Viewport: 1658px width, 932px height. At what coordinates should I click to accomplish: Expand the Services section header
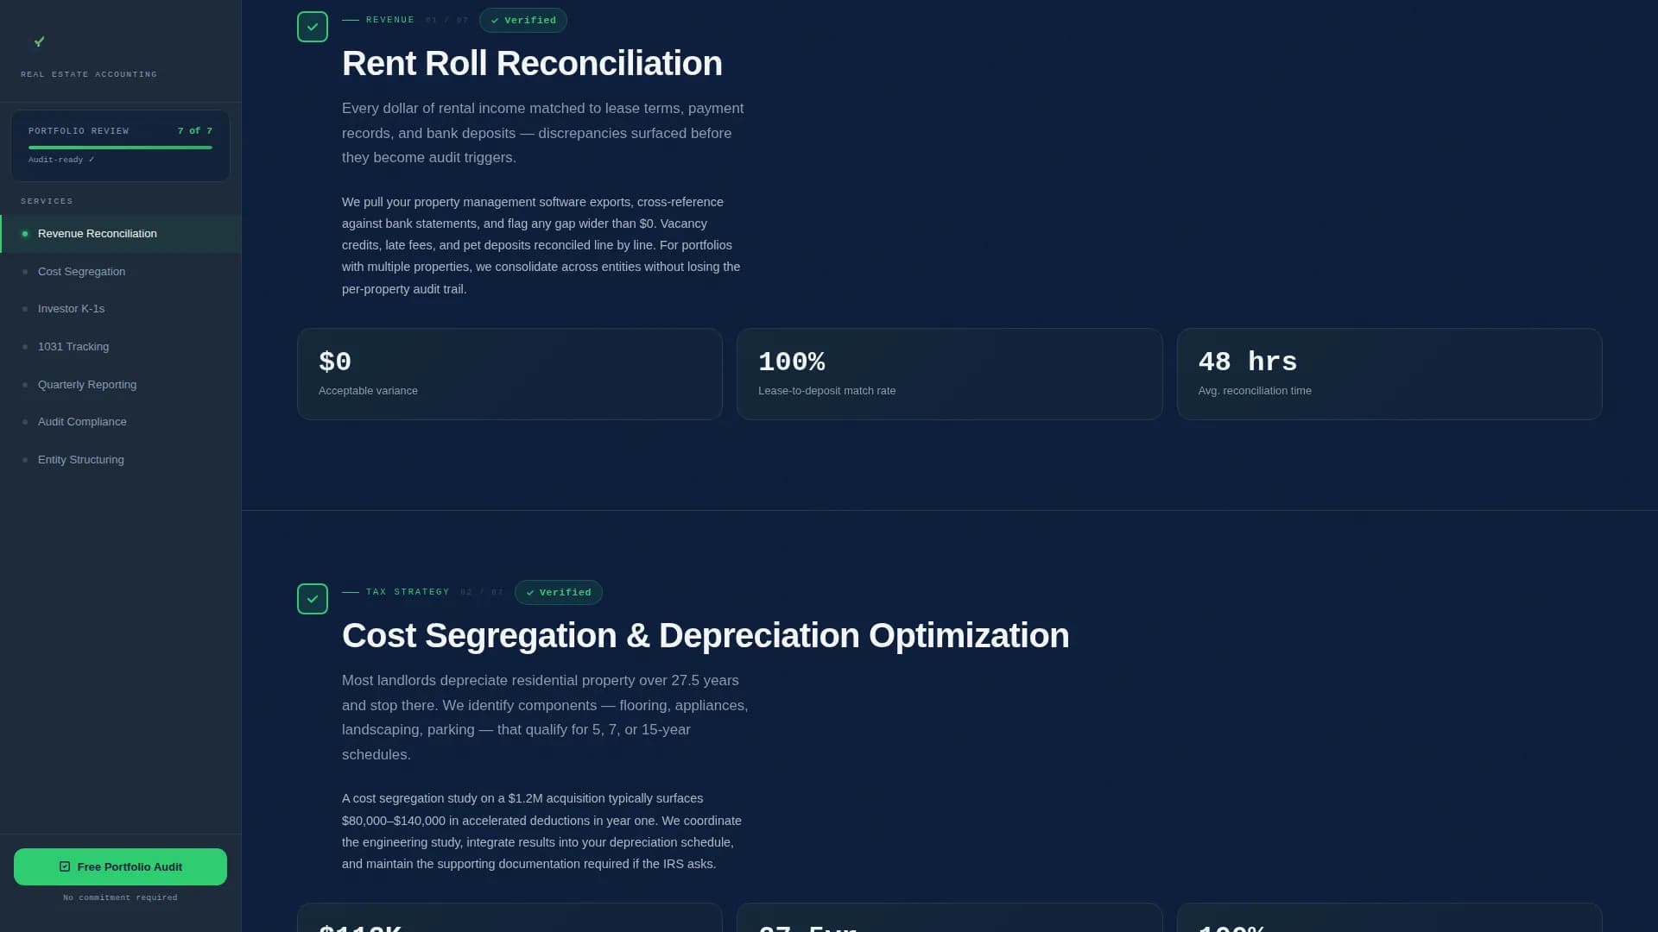[x=47, y=200]
